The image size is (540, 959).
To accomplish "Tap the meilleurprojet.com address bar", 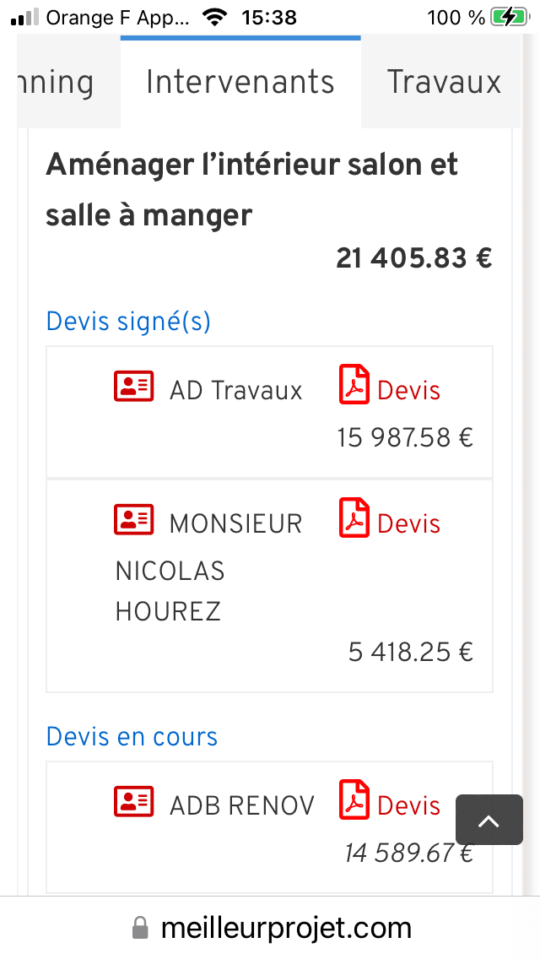I will coord(285,929).
